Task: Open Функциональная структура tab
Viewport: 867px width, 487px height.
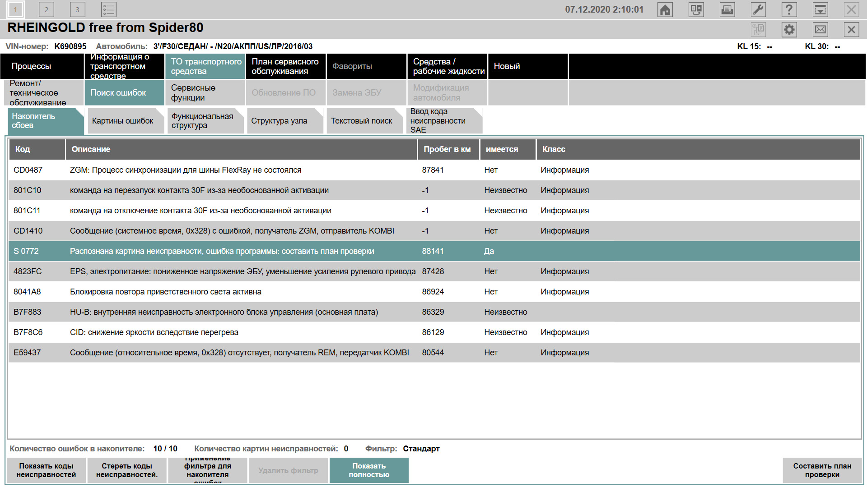Action: (205, 121)
